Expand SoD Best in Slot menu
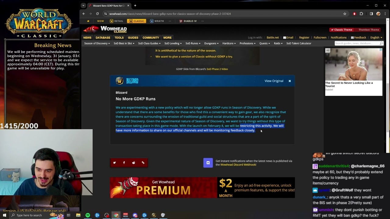This screenshot has height=219, width=390. tap(124, 43)
